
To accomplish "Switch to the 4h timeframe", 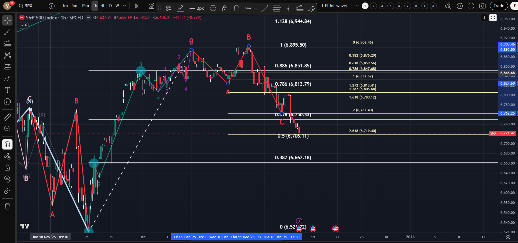I will (103, 6).
